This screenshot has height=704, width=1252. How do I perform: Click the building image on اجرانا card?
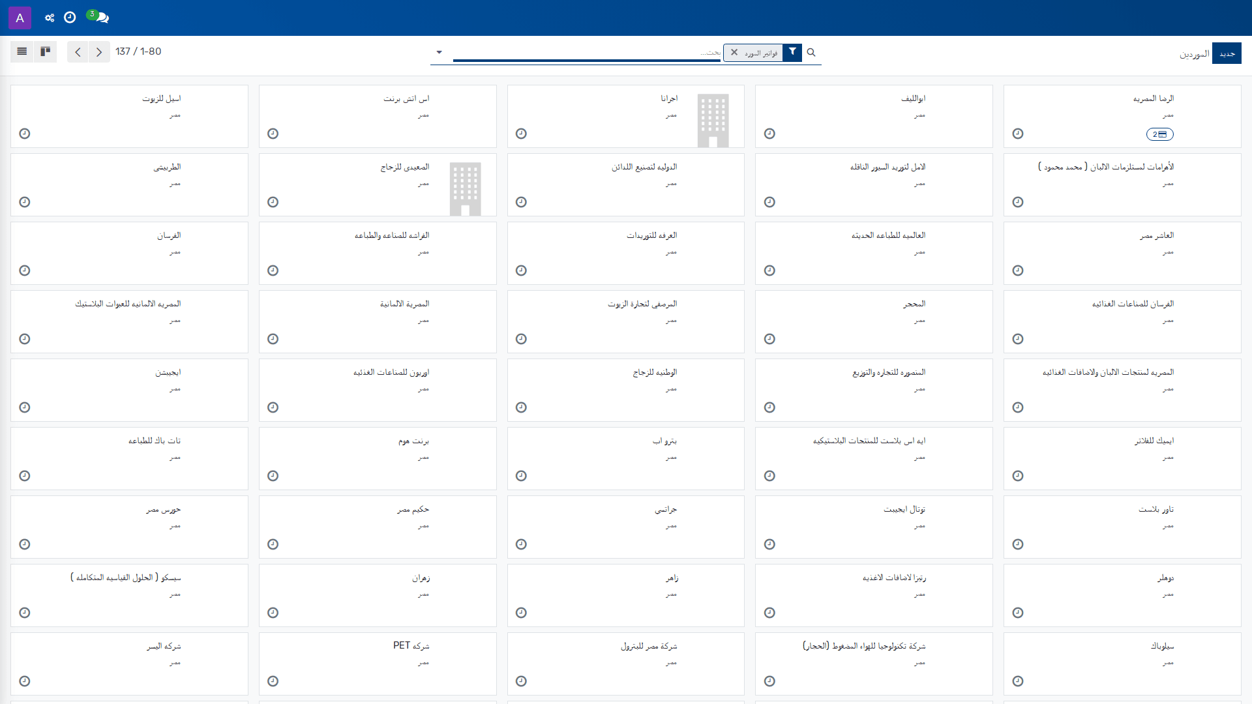(713, 121)
